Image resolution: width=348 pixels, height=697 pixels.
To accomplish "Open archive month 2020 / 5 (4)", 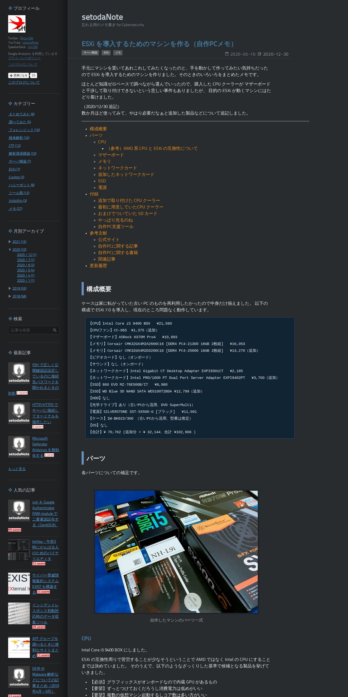I will tap(26, 270).
